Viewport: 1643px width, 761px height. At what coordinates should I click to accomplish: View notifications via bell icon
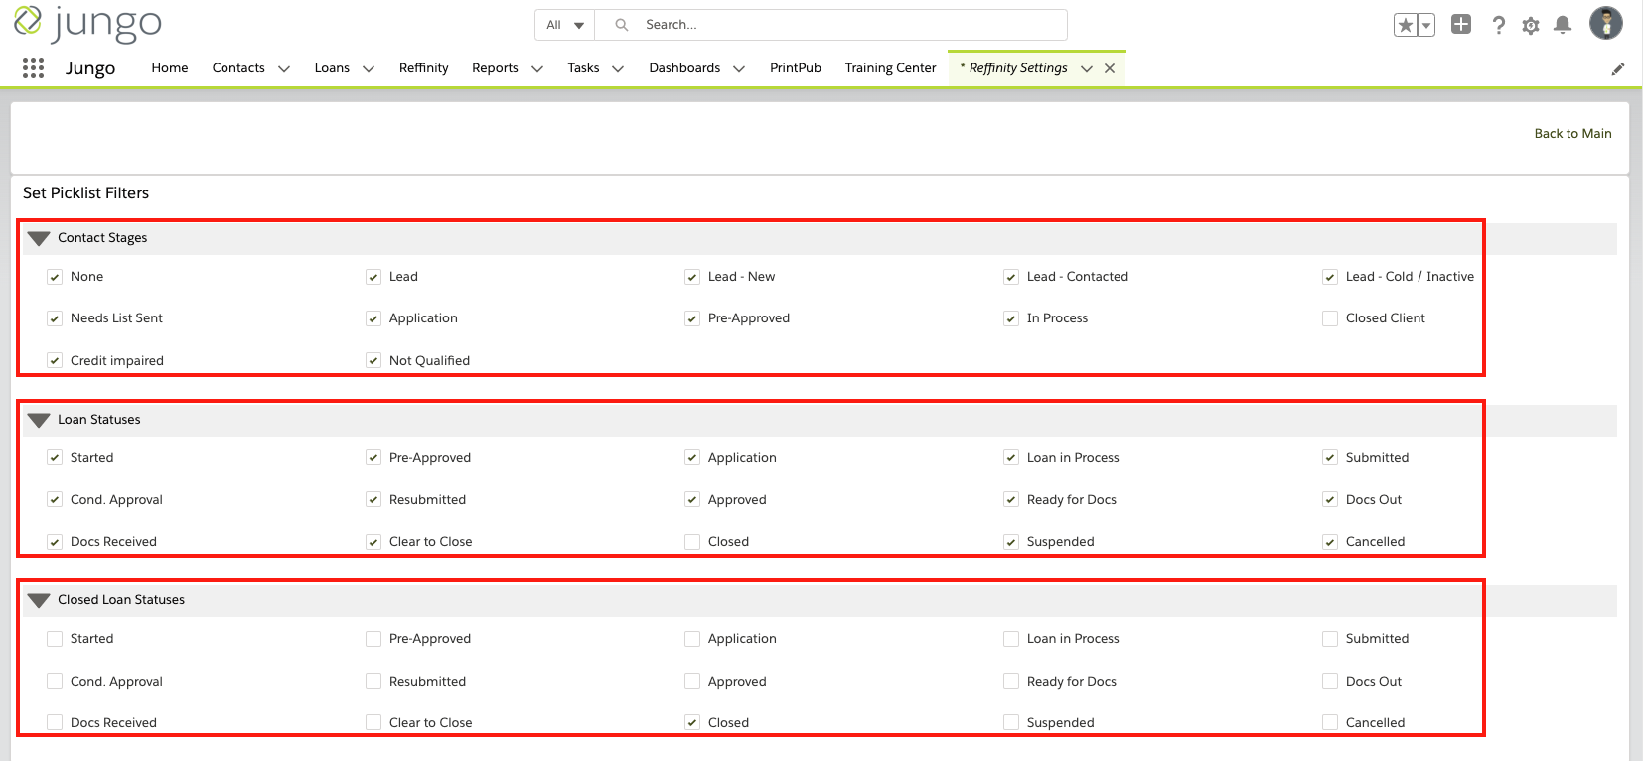coord(1563,25)
